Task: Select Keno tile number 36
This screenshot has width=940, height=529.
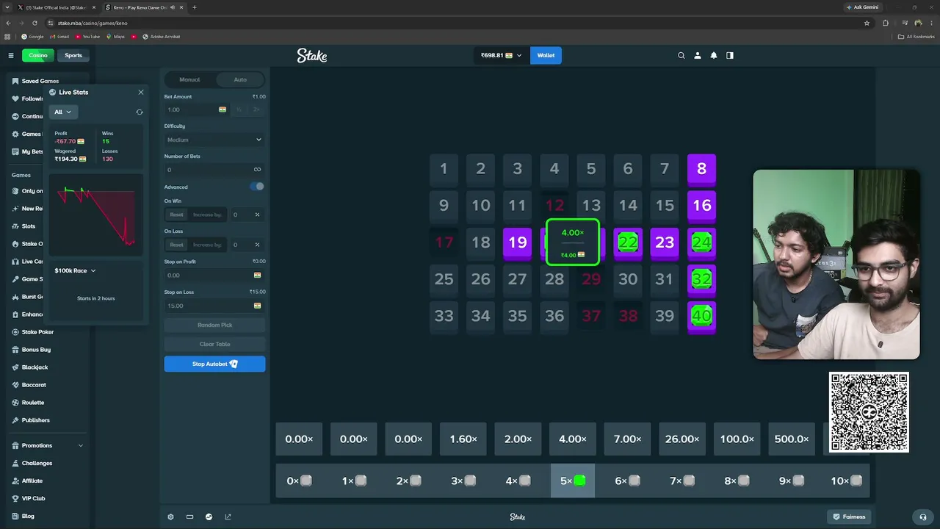Action: (x=554, y=316)
